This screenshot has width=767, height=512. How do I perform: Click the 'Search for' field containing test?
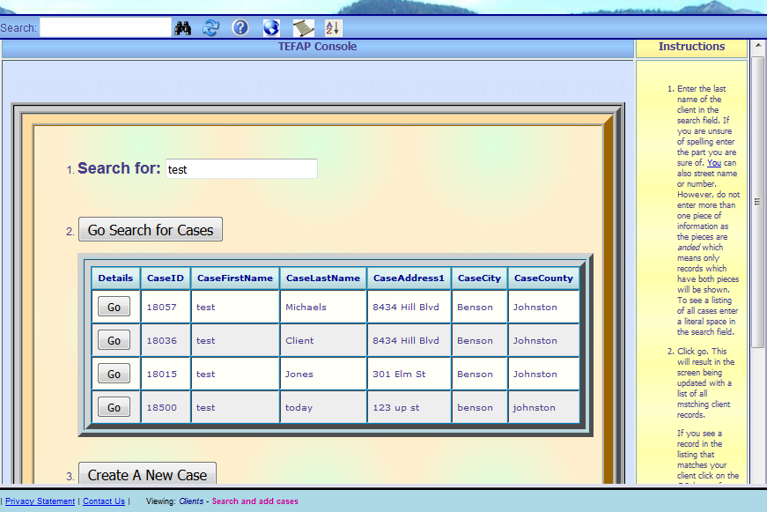click(241, 169)
